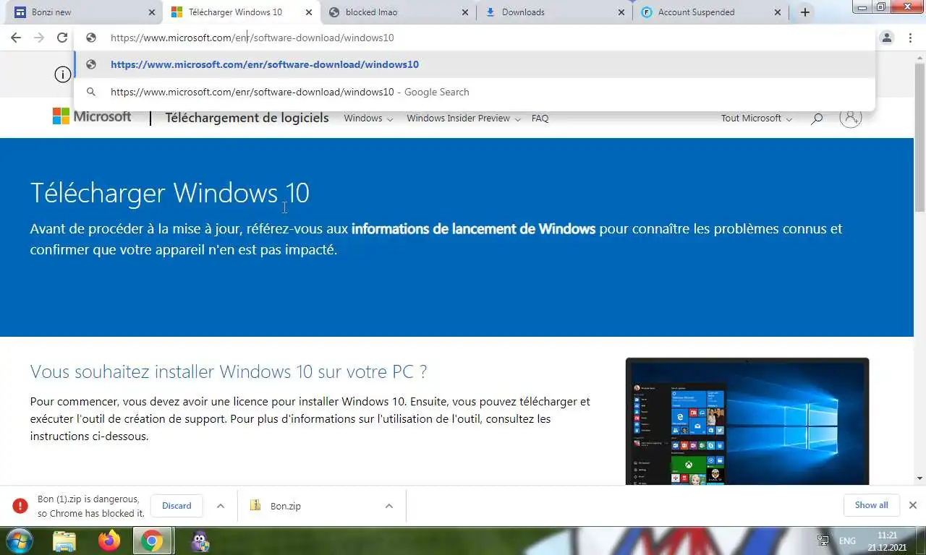926x555 pixels.
Task: Click the Windows 10 laptop image
Action: 747,421
